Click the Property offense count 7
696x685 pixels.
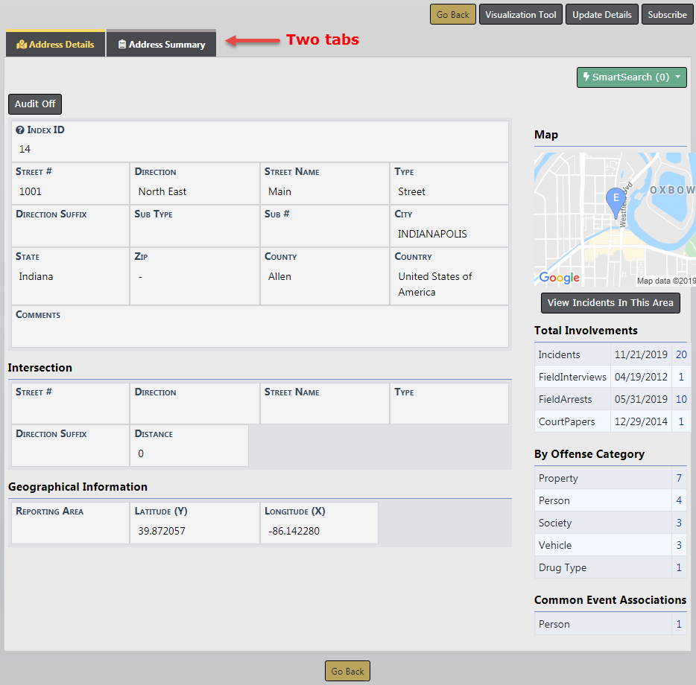679,478
